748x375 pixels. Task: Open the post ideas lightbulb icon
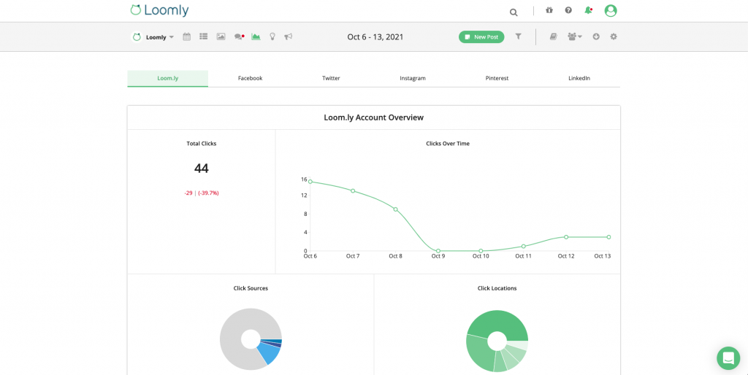(272, 36)
